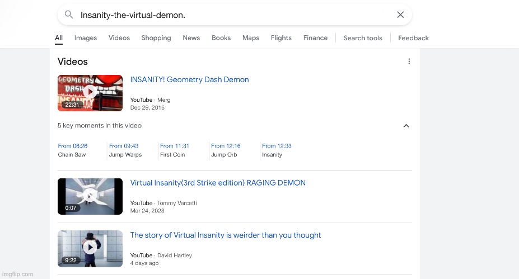Click the 'Videos' section heading

click(72, 62)
